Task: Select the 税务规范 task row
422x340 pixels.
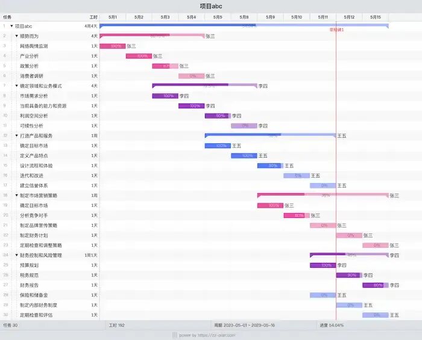Action: 50,275
